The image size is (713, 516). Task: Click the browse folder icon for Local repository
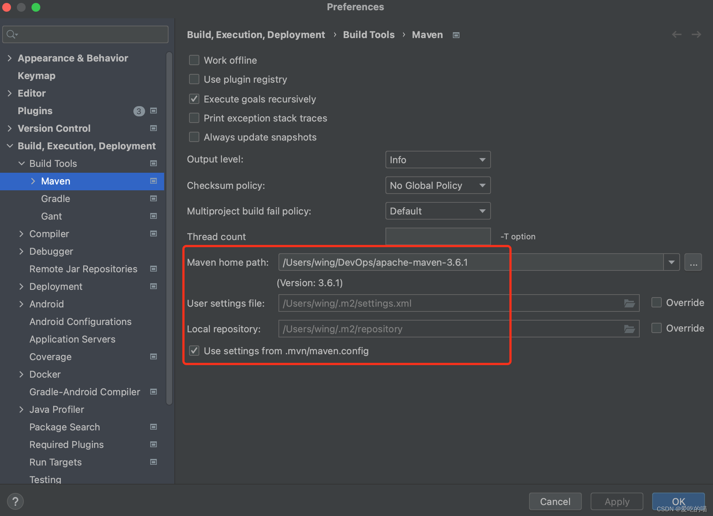629,329
